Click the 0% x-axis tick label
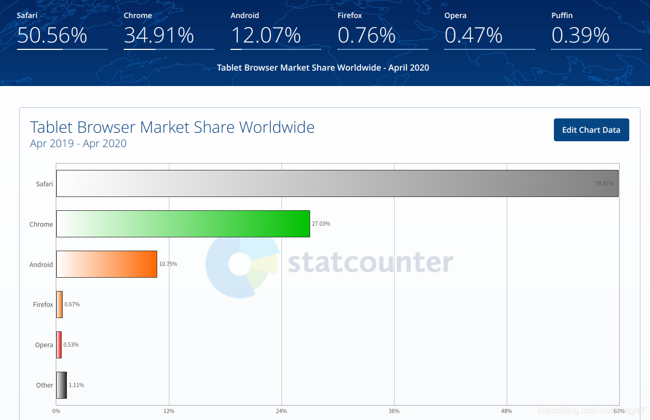650x420 pixels. point(56,411)
